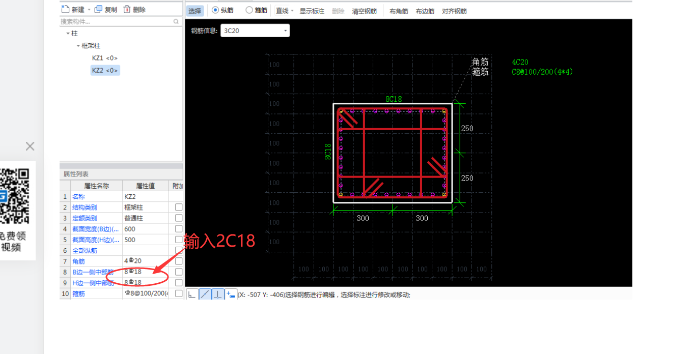This screenshot has height=354, width=696.
Task: Click the 属性名称 column header
Action: [96, 186]
